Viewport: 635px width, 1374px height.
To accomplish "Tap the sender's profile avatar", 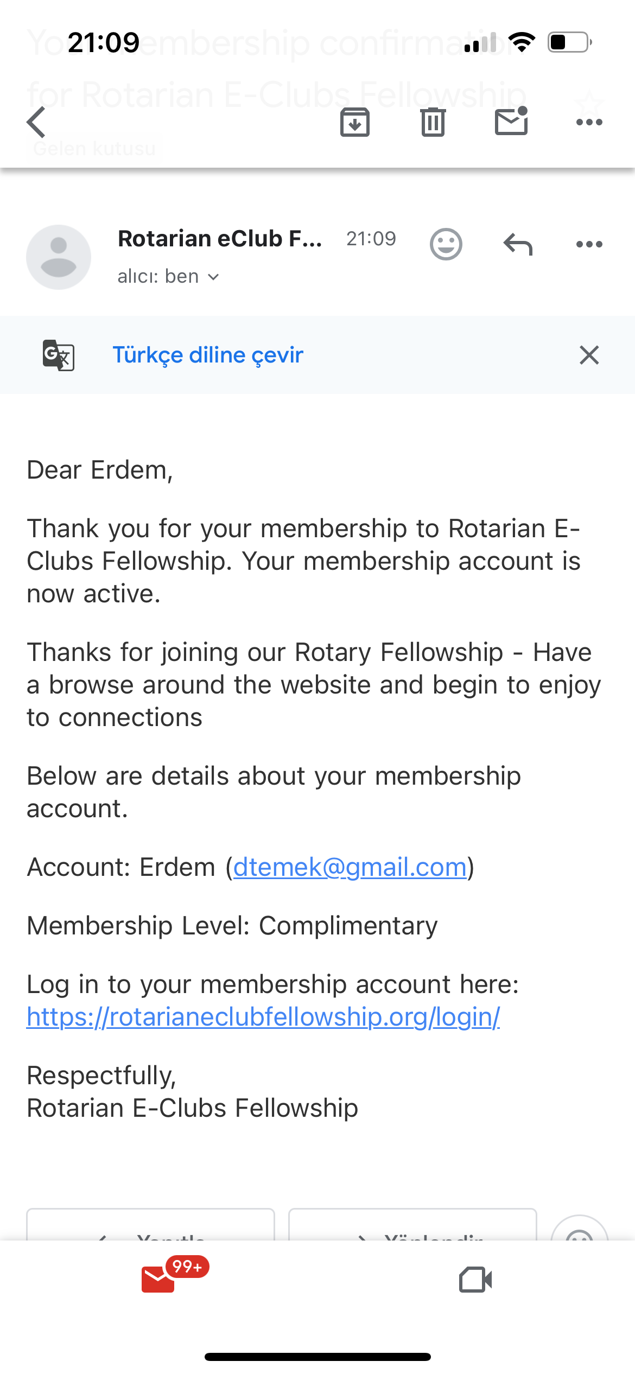I will (x=59, y=257).
